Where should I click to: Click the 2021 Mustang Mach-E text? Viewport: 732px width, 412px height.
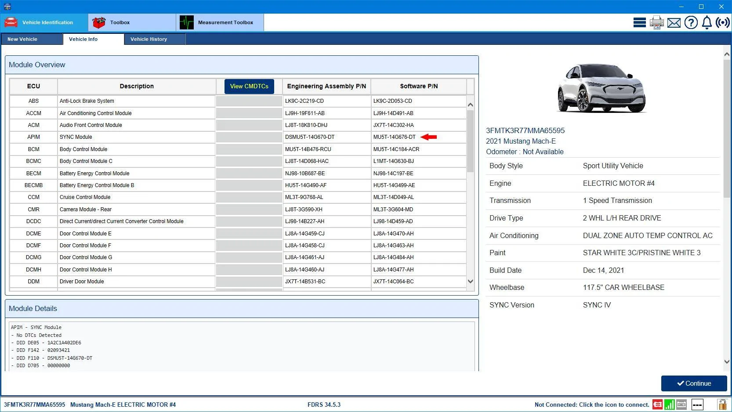tap(521, 141)
